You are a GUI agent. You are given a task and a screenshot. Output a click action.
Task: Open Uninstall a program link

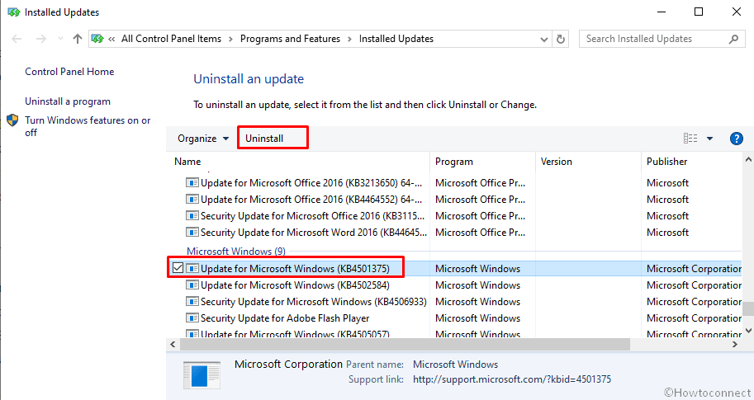coord(68,101)
